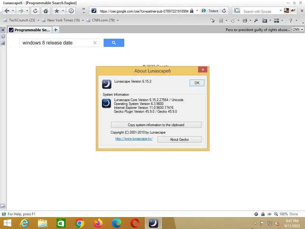Viewport: 305px width, 229px height.
Task: Open the search box history dropdown
Action: point(281,10)
